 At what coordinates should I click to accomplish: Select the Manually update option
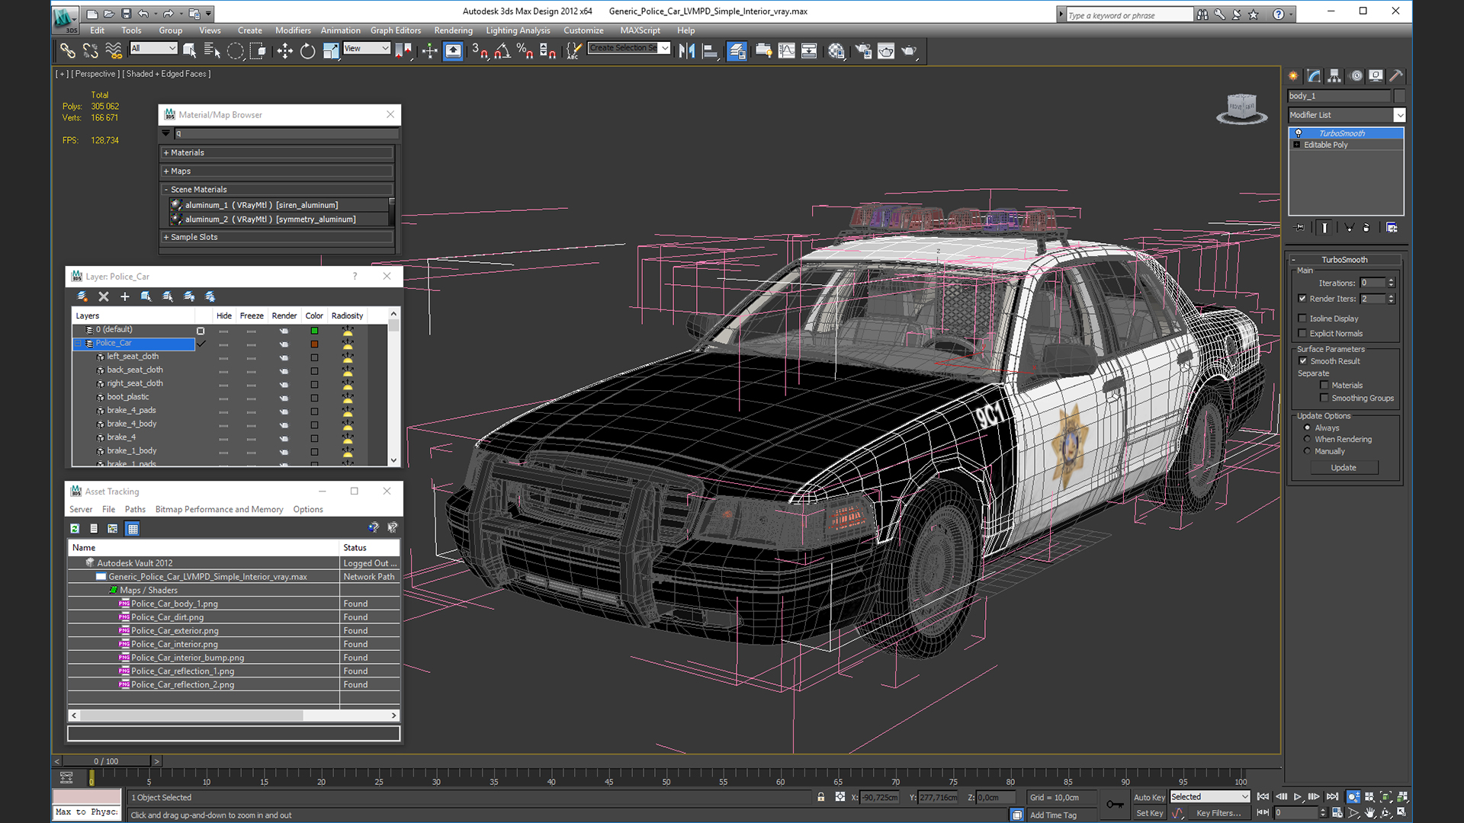1307,451
